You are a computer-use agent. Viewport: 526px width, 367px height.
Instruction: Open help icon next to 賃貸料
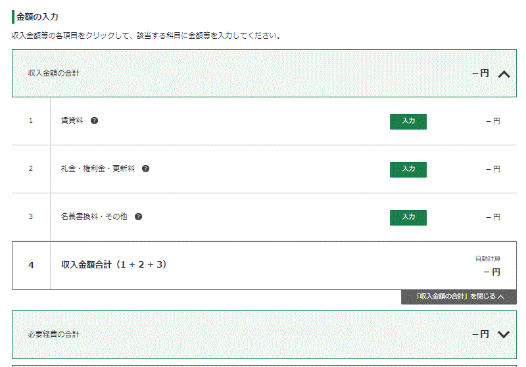click(x=94, y=121)
